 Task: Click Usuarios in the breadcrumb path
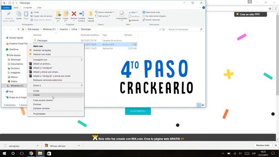pos(64,29)
